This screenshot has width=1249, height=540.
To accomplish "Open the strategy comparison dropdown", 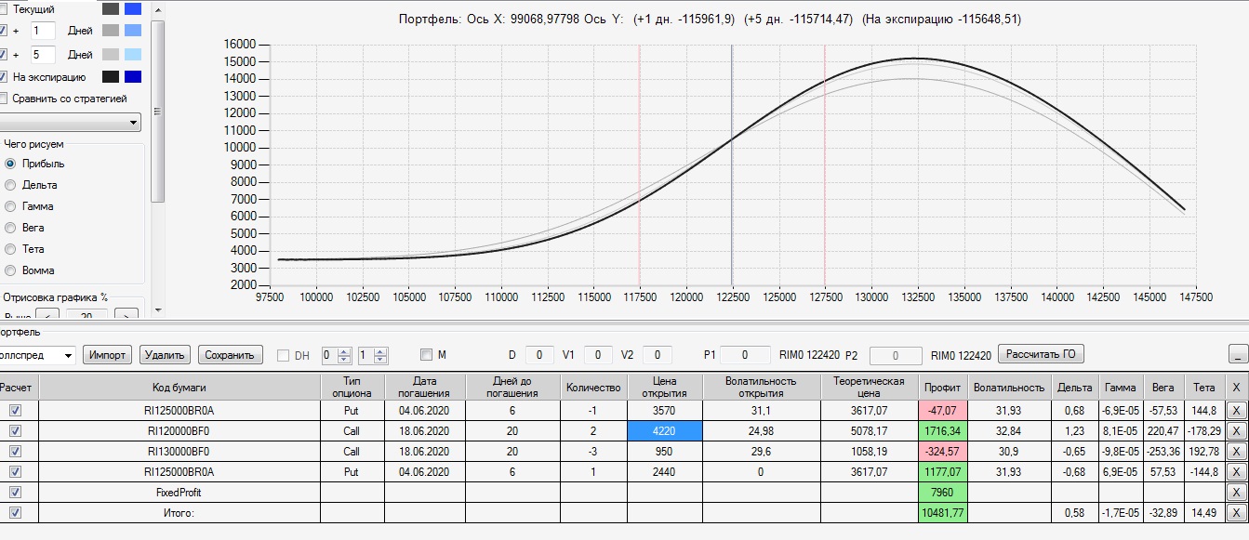I will pos(70,122).
